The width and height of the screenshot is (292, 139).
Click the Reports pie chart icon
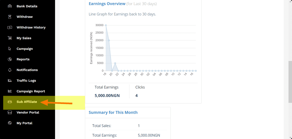[x=10, y=59]
